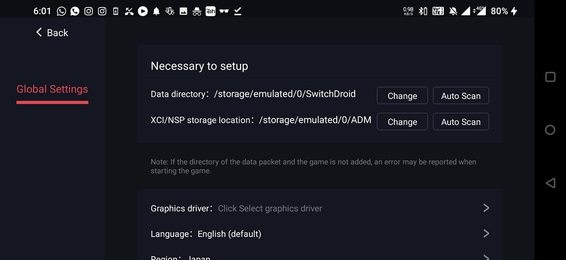The image size is (566, 260).
Task: Tap the filled bell notification icon
Action: point(157,11)
